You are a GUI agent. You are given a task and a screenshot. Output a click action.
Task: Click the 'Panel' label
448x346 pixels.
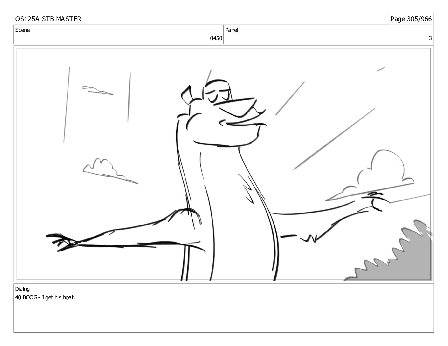tap(232, 30)
